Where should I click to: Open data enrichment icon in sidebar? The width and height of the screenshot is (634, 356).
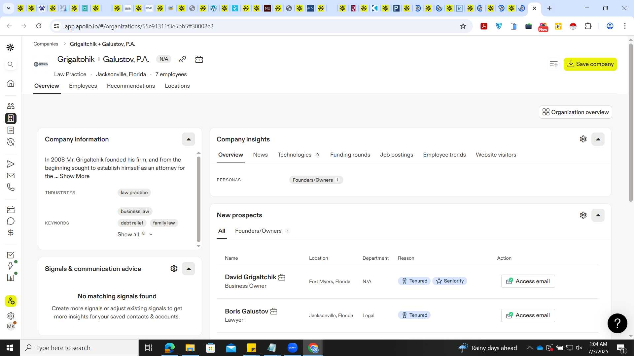click(11, 142)
